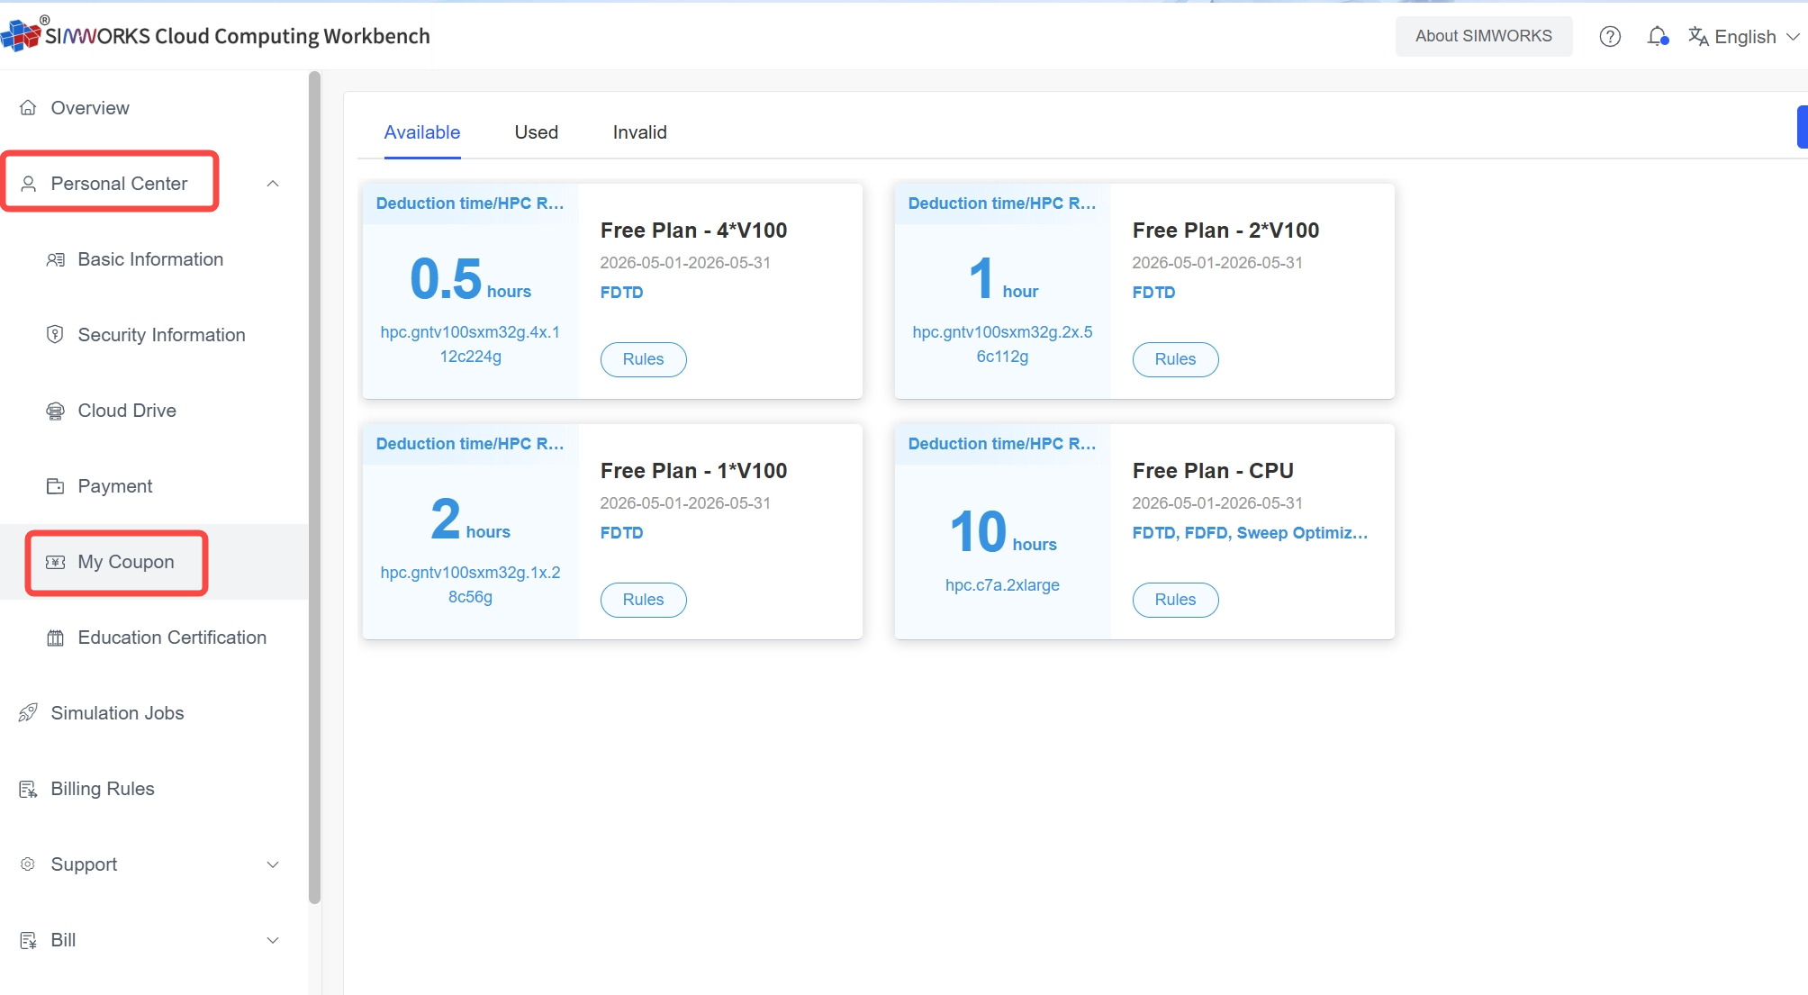This screenshot has height=995, width=1808.
Task: View Rules for Free Plan - 1*V100
Action: 644,600
